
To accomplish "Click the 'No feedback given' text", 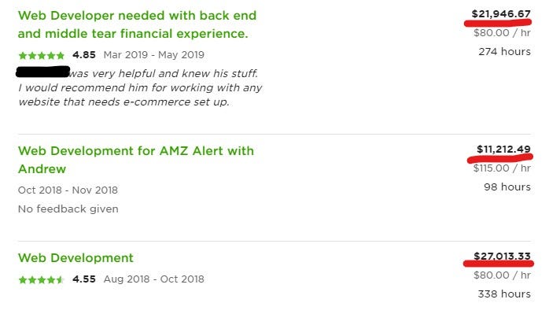I will (68, 209).
